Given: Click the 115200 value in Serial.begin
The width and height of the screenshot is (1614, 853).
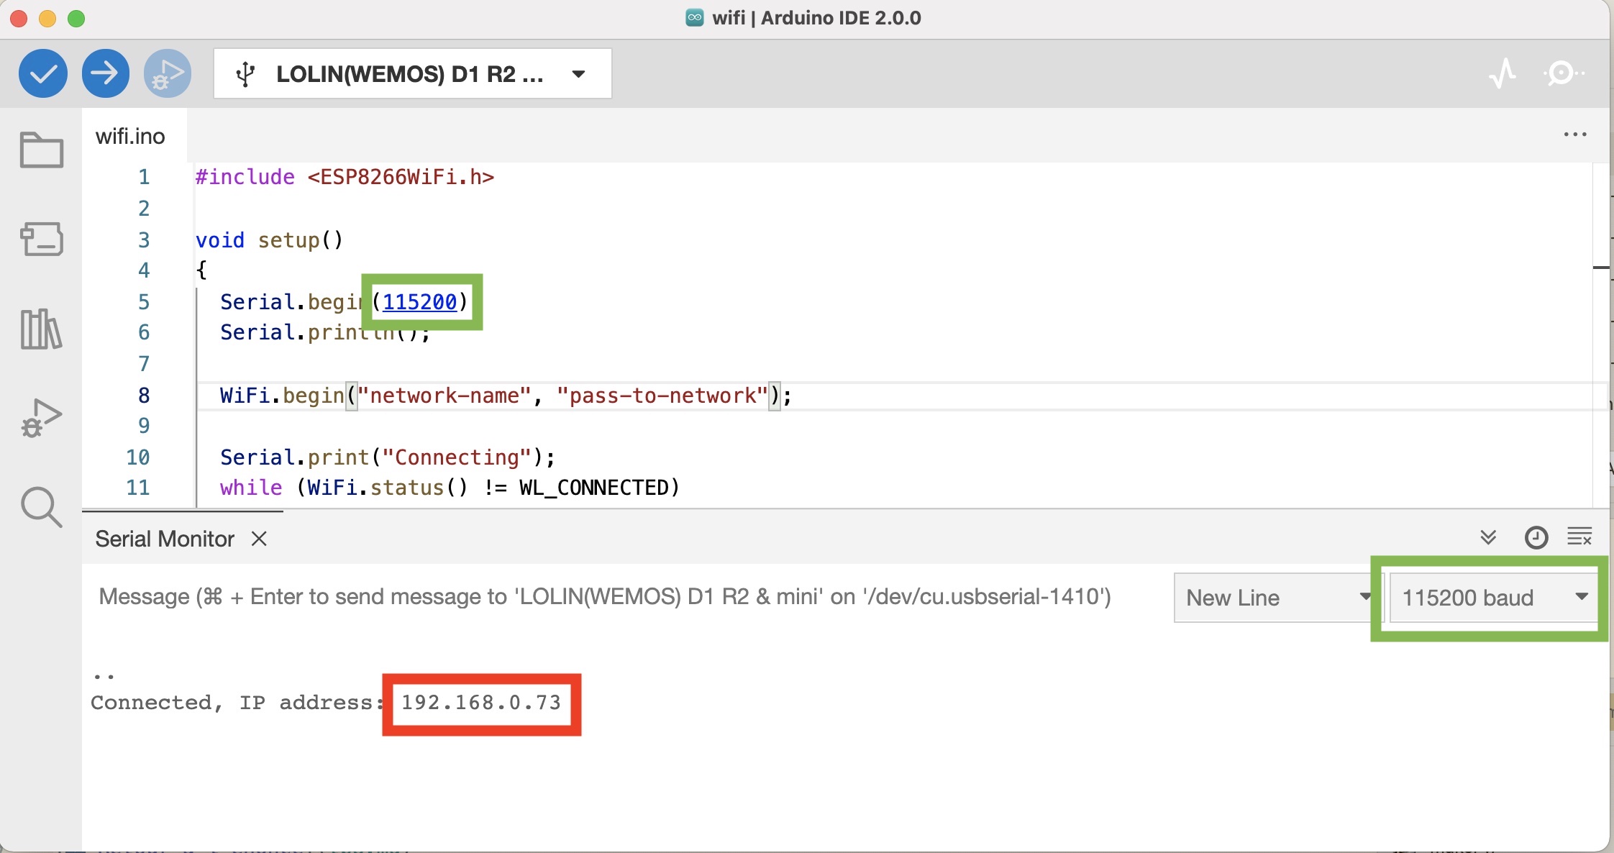Looking at the screenshot, I should (x=420, y=301).
